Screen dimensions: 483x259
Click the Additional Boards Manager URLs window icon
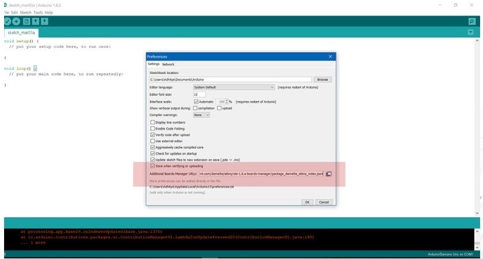coord(329,174)
